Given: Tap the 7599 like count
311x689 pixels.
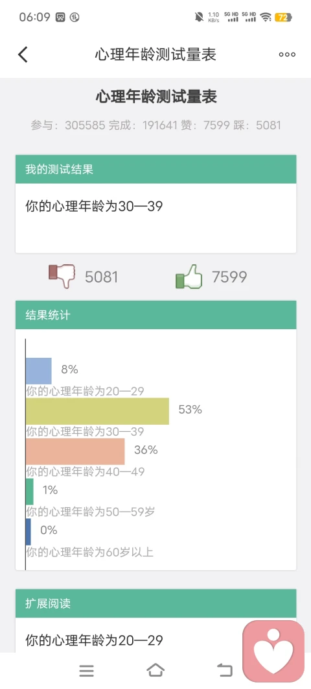Looking at the screenshot, I should [x=229, y=277].
